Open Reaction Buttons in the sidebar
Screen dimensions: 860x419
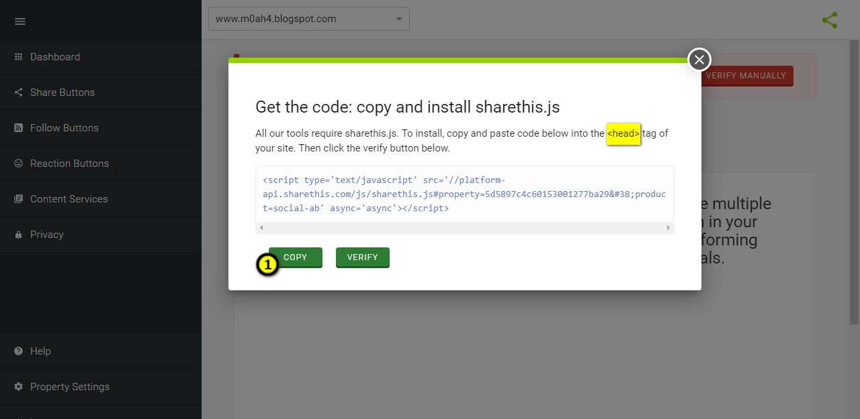coord(101,164)
